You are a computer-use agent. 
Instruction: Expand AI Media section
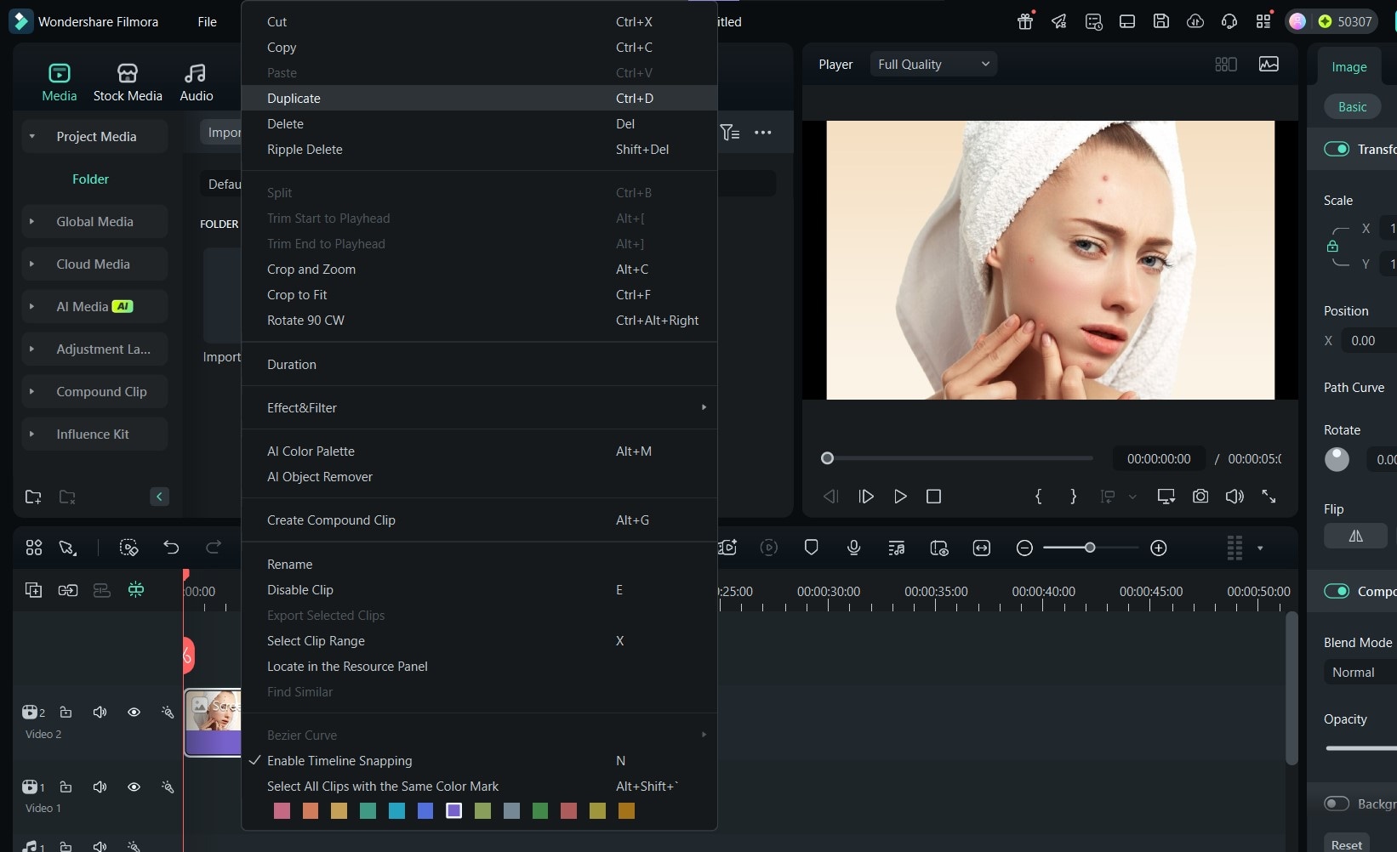tap(32, 306)
